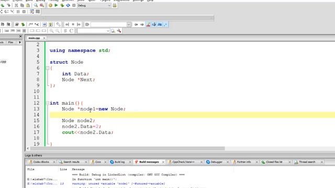The width and height of the screenshot is (335, 188).
Task: Click the debugger Stop icon
Action: pyautogui.click(x=24, y=11)
